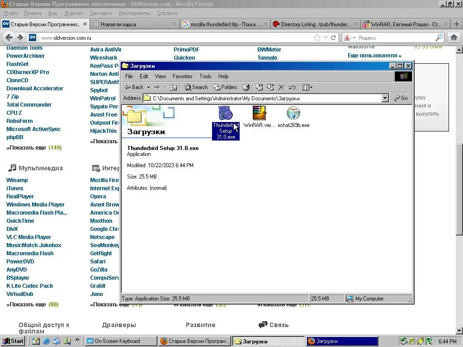Expand the Explorer address bar dropdown

(385, 98)
